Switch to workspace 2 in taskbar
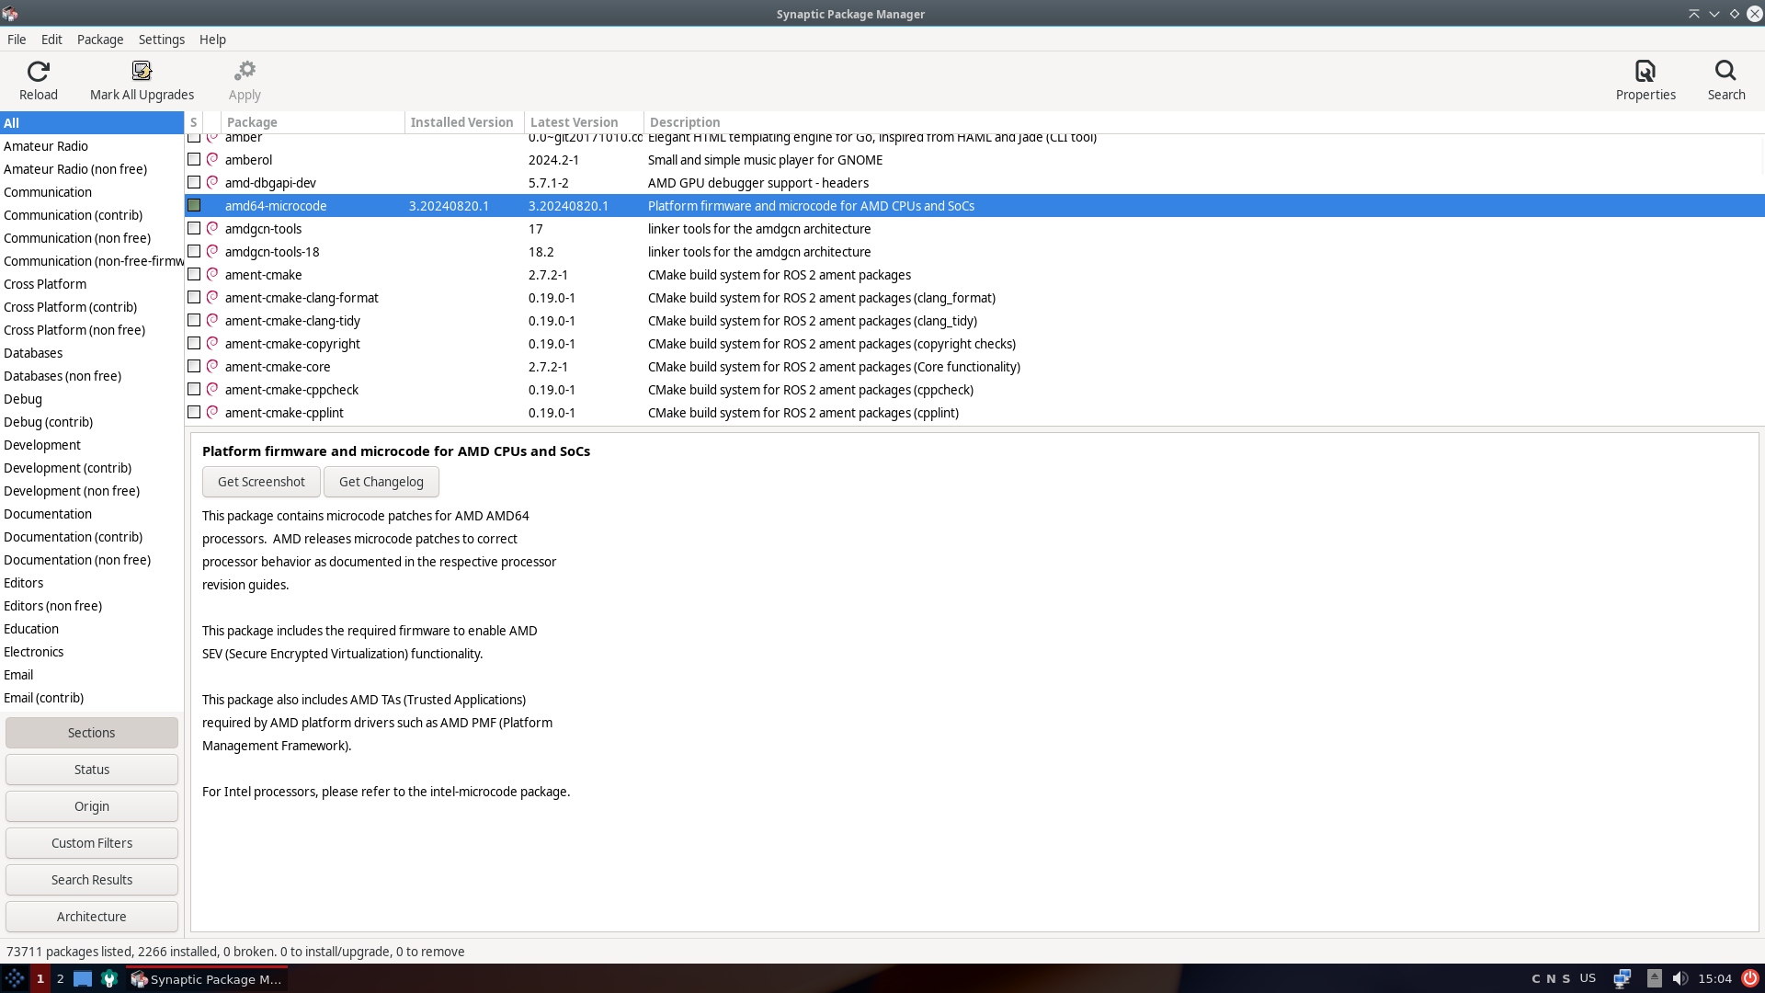This screenshot has height=993, width=1765. [x=61, y=978]
